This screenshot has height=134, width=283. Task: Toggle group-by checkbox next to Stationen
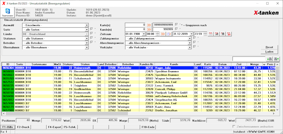92,38
